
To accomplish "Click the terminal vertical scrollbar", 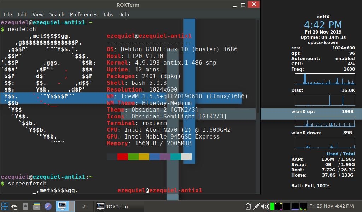I will pyautogui.click(x=258, y=67).
